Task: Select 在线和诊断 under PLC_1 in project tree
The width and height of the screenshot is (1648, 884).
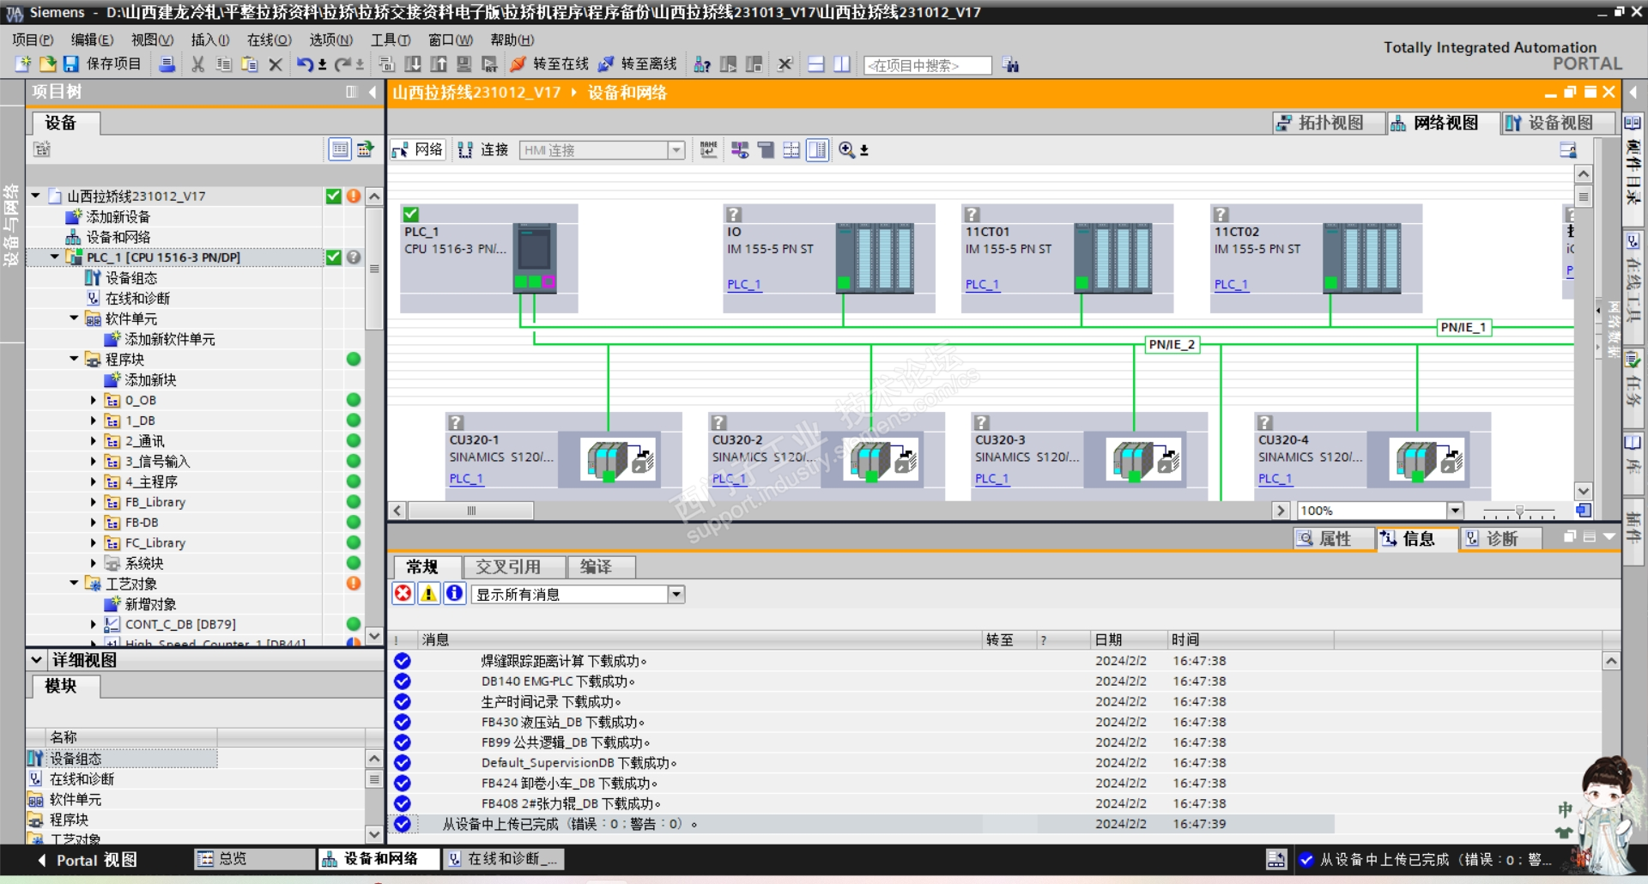Action: tap(137, 299)
